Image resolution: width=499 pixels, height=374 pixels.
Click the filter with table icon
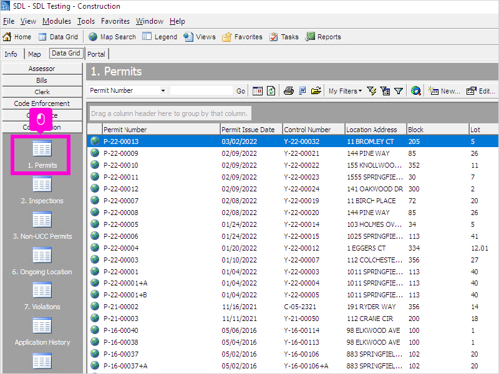[x=385, y=91]
